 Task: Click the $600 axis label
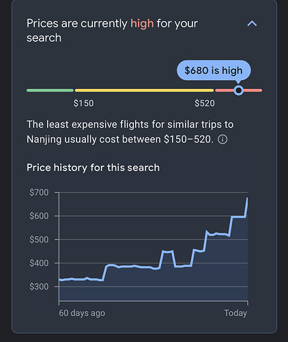[39, 215]
